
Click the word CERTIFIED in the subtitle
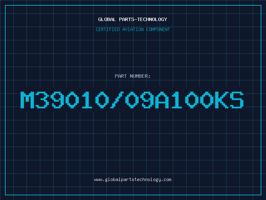tap(107, 29)
